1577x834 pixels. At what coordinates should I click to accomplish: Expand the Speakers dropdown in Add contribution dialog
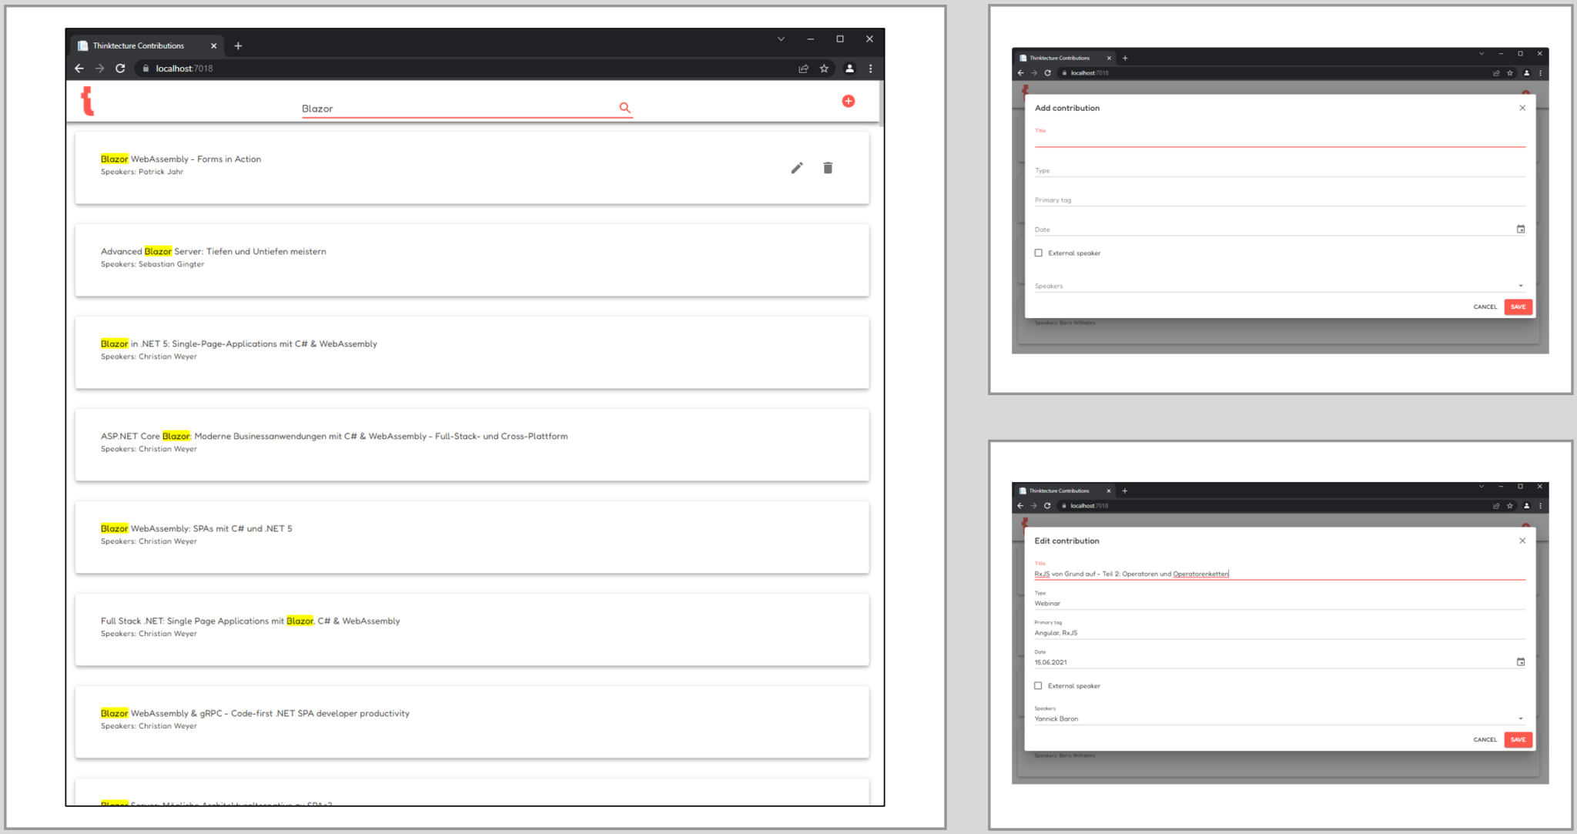[x=1519, y=285]
